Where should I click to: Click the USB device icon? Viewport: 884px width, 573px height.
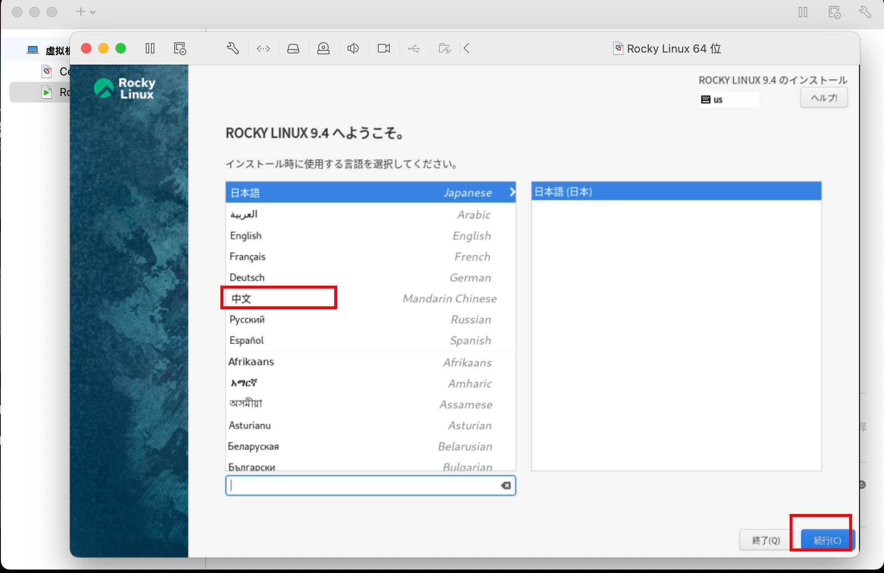pos(414,49)
